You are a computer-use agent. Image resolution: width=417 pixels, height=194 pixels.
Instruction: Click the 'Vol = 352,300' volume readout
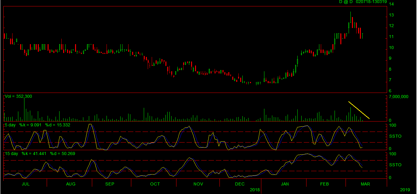coord(18,96)
